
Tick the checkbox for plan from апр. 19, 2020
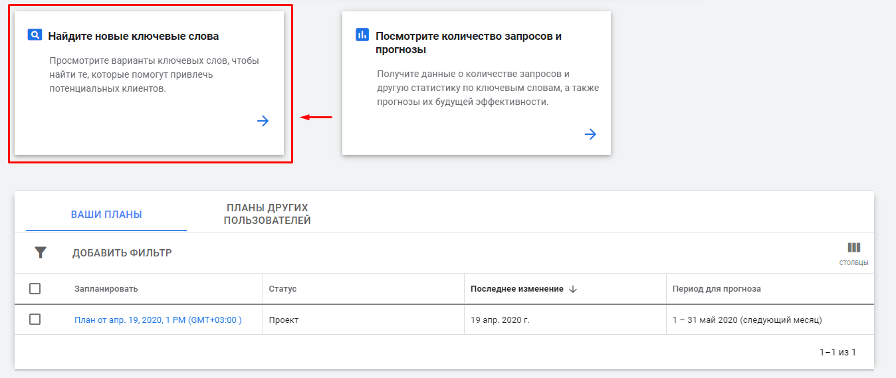[35, 320]
